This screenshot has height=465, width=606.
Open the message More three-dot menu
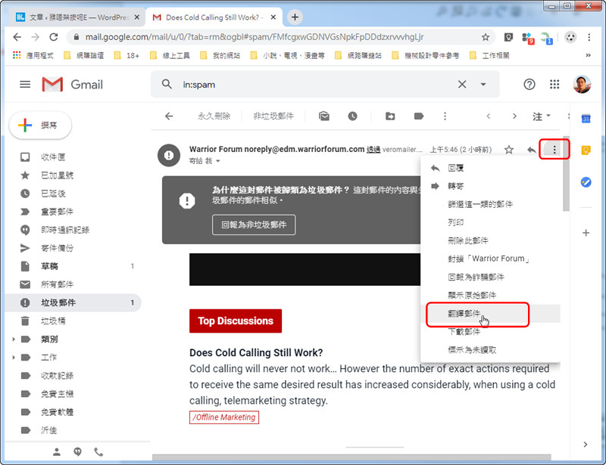(554, 150)
